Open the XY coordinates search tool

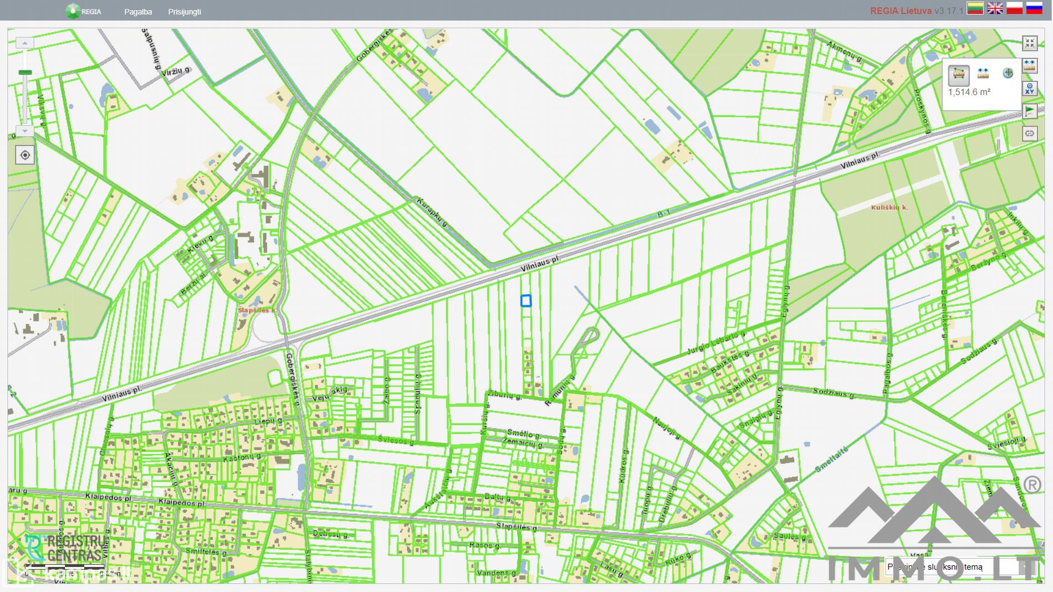pos(1030,89)
